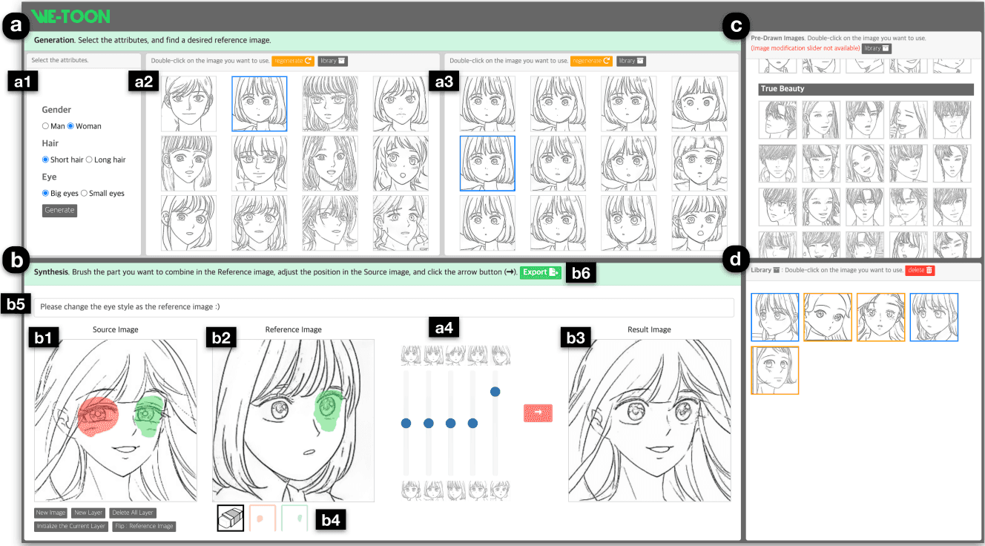Select the eraser tool below the reference image

230,518
